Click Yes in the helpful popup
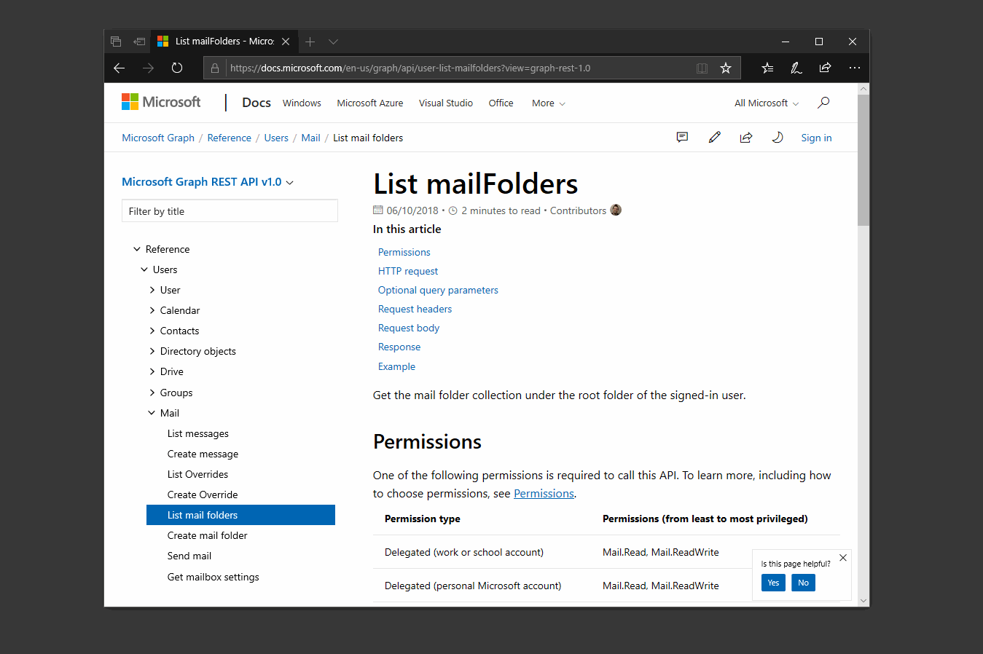 (773, 583)
